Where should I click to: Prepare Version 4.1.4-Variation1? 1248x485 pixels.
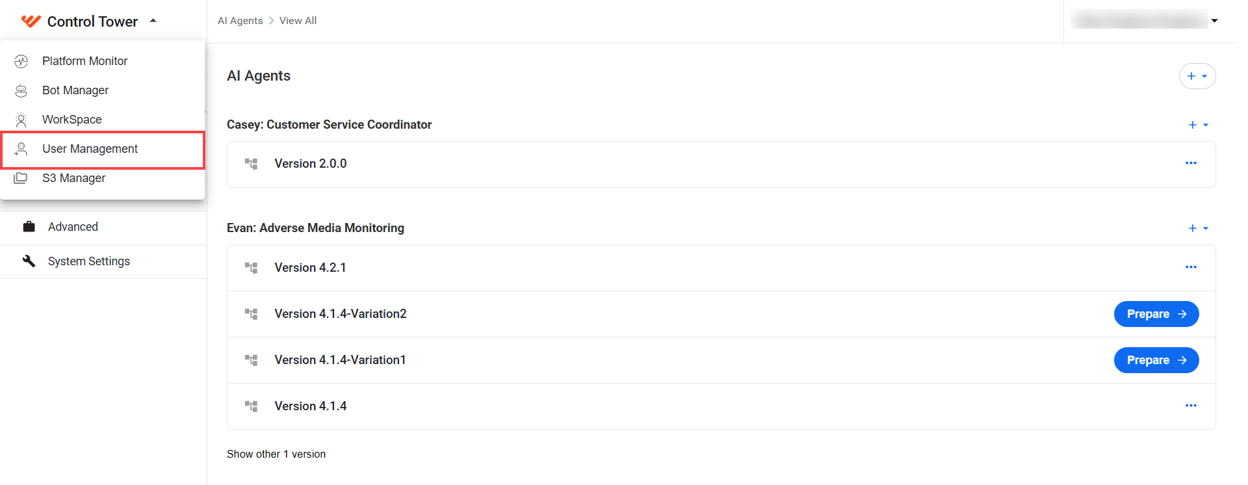coord(1156,360)
